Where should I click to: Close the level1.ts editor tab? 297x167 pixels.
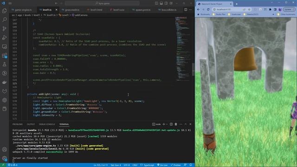(57, 10)
